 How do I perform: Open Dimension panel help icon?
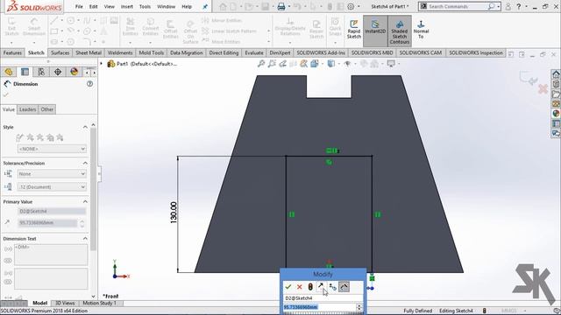pyautogui.click(x=89, y=84)
